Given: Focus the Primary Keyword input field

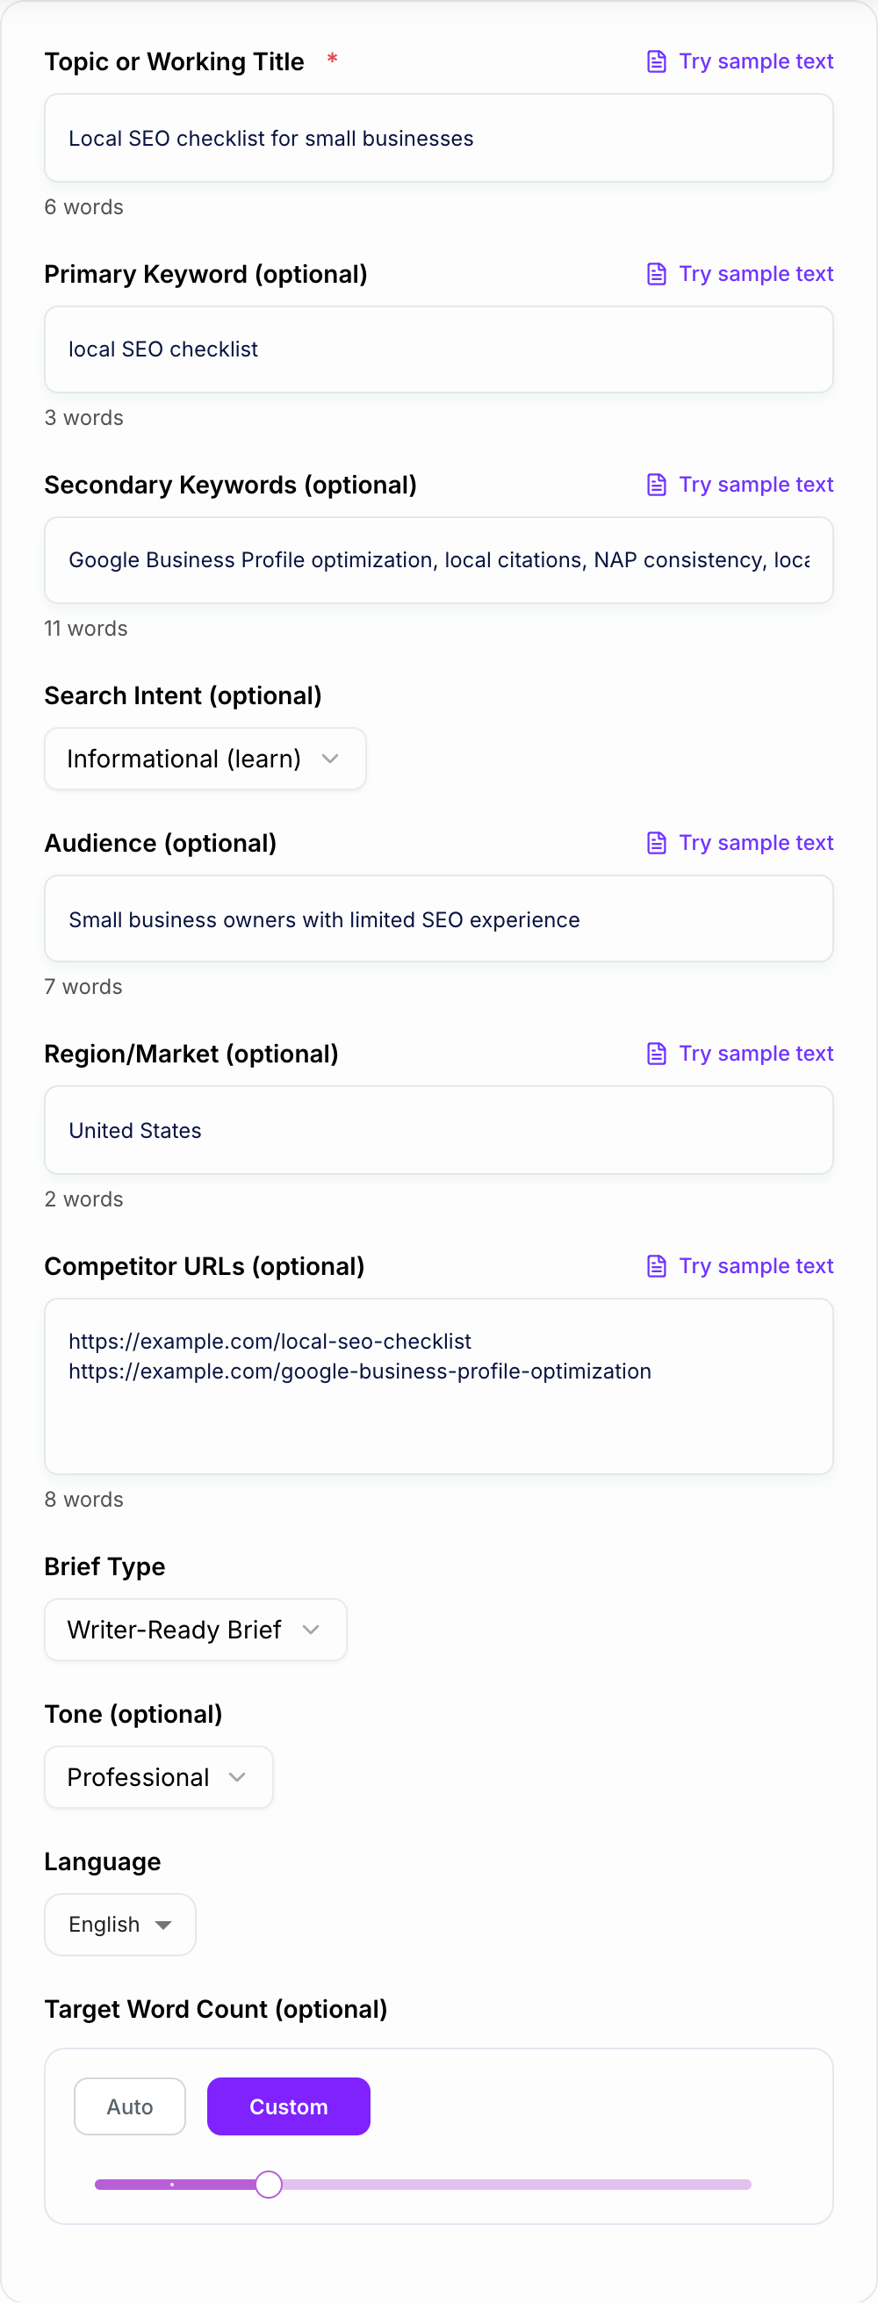Looking at the screenshot, I should 439,349.
